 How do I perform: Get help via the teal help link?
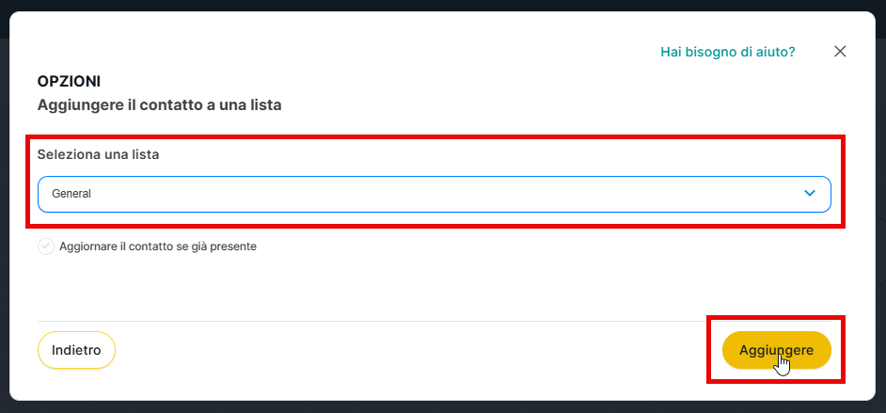(727, 52)
